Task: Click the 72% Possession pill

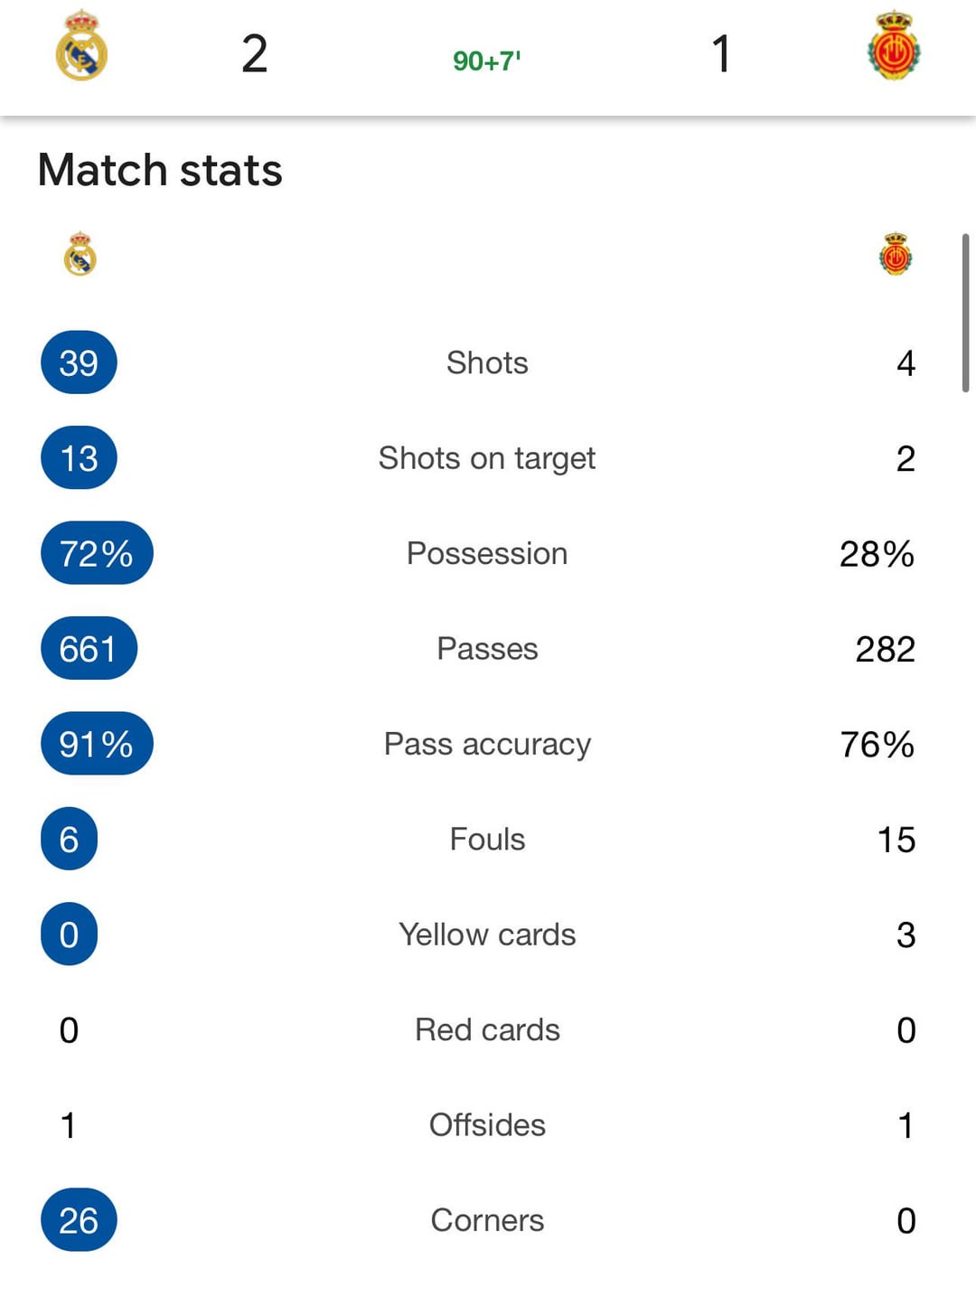Action: [97, 553]
